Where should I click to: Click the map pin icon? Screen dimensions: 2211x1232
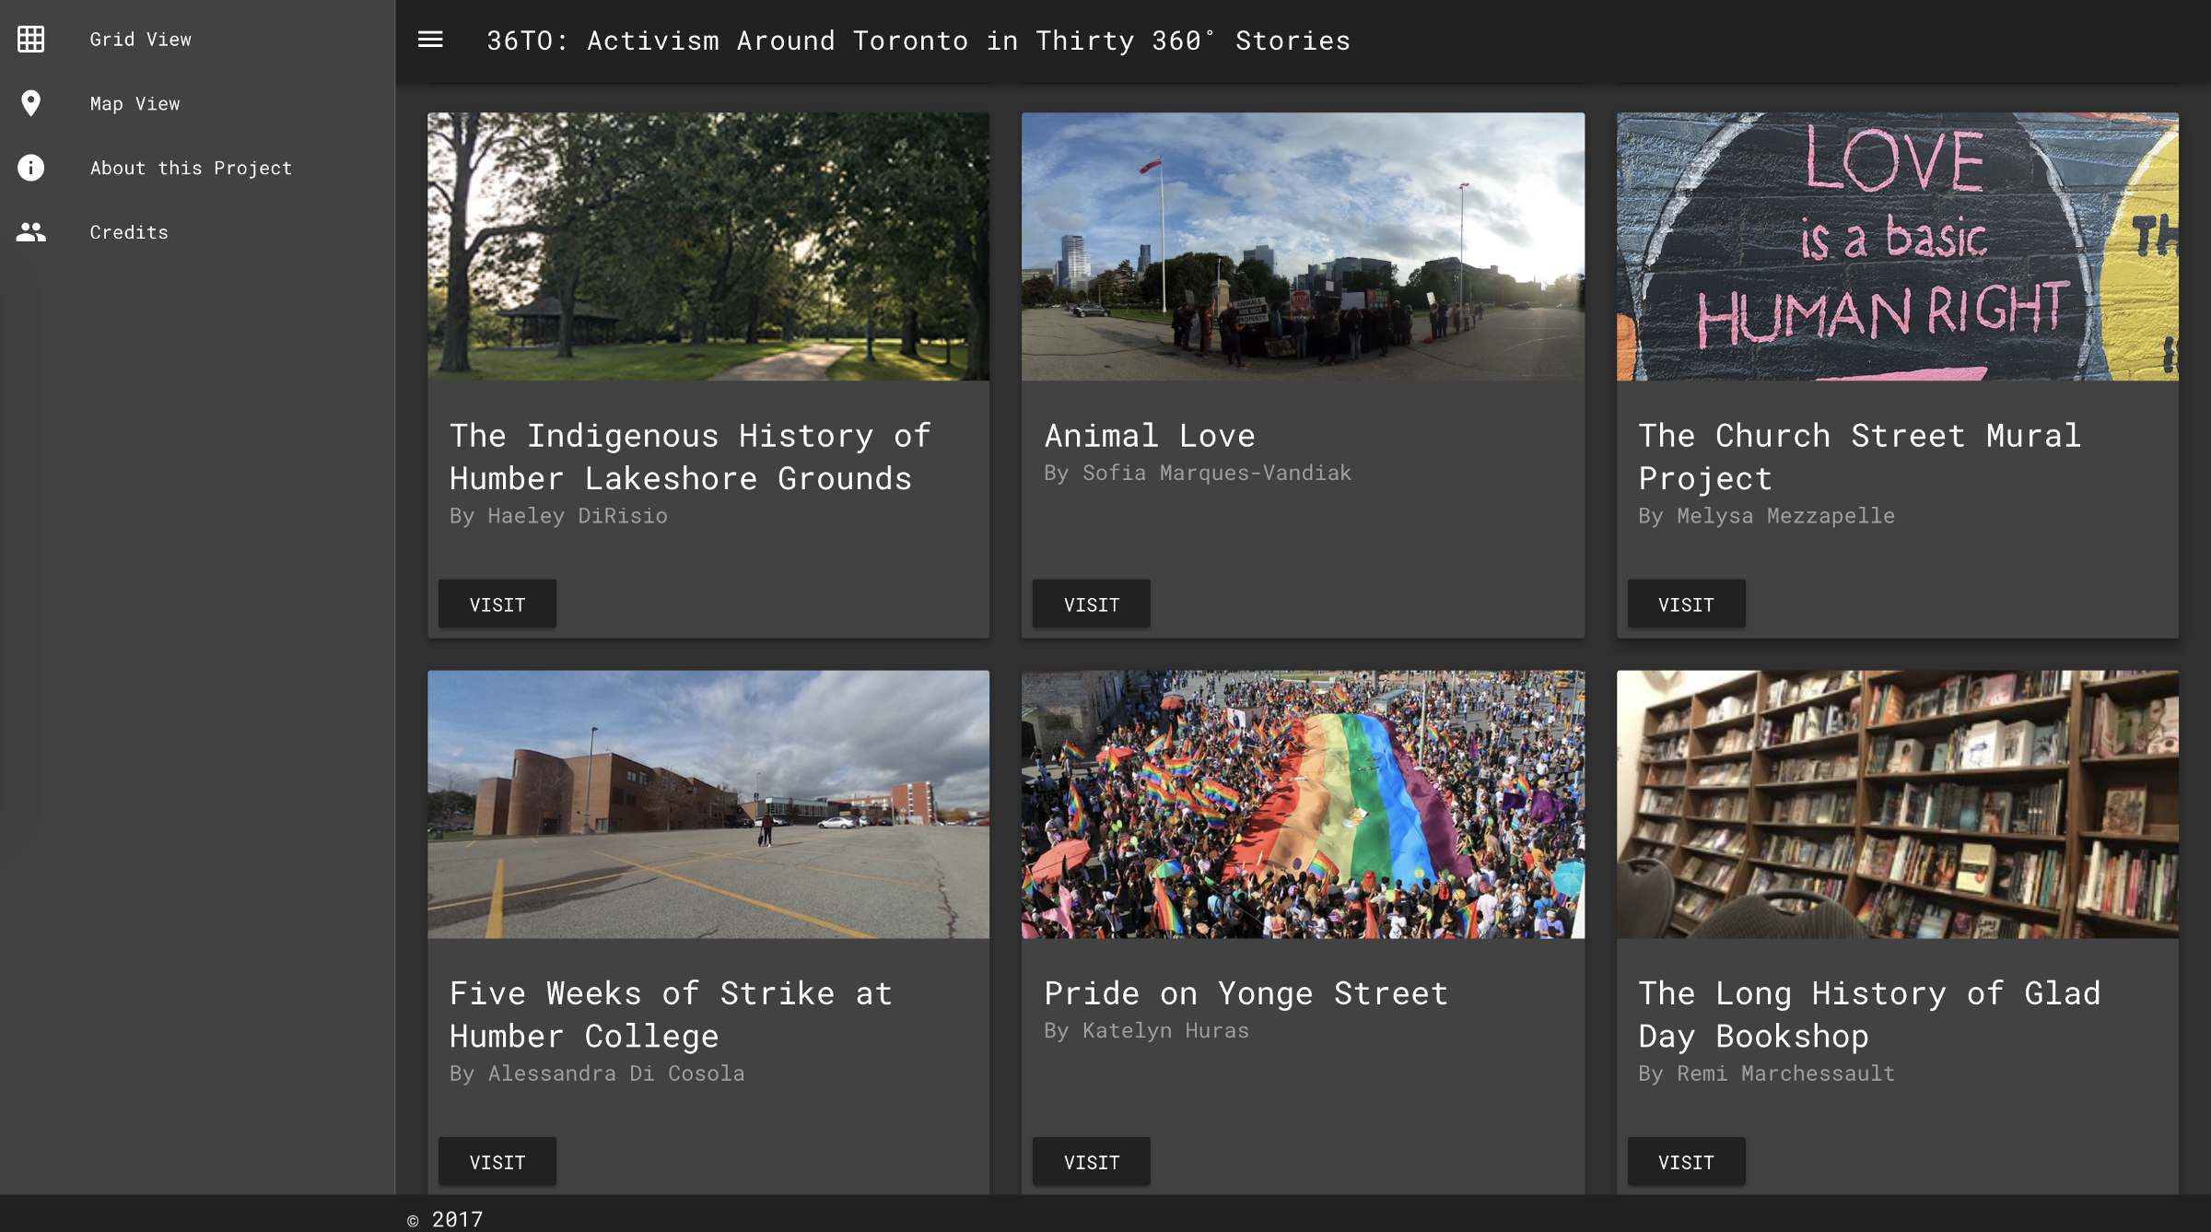(30, 103)
